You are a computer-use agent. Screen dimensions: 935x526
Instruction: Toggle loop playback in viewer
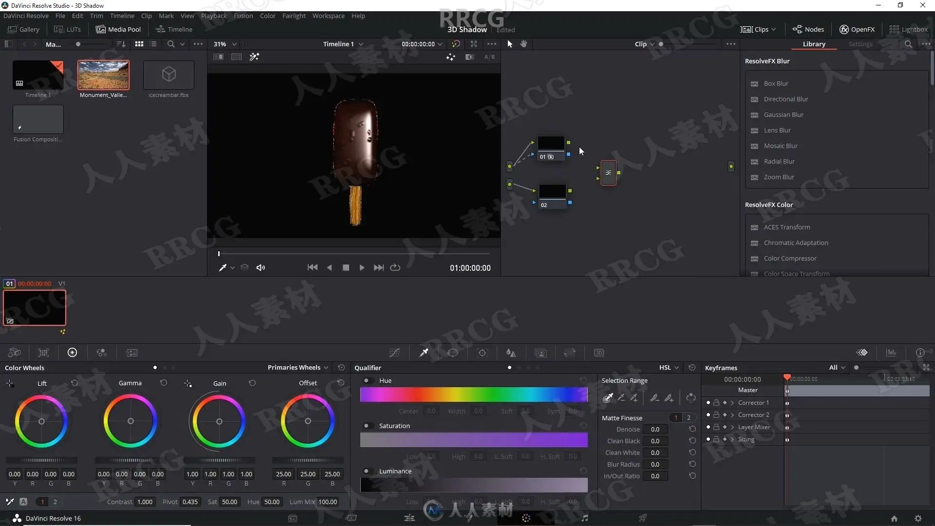click(395, 267)
